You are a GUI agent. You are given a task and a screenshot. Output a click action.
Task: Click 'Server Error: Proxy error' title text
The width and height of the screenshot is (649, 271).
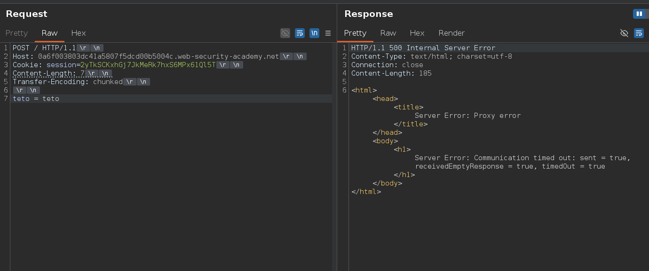[467, 116]
